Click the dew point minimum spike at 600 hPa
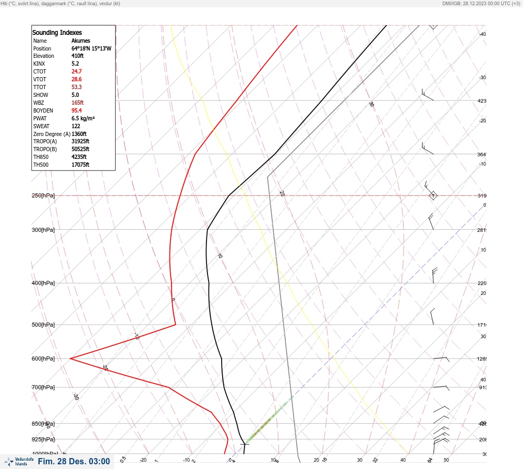Image resolution: width=523 pixels, height=469 pixels. tap(71, 359)
